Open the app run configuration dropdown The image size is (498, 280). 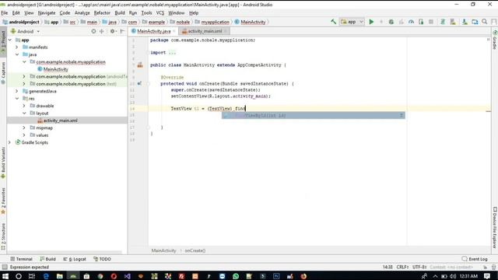click(x=352, y=22)
